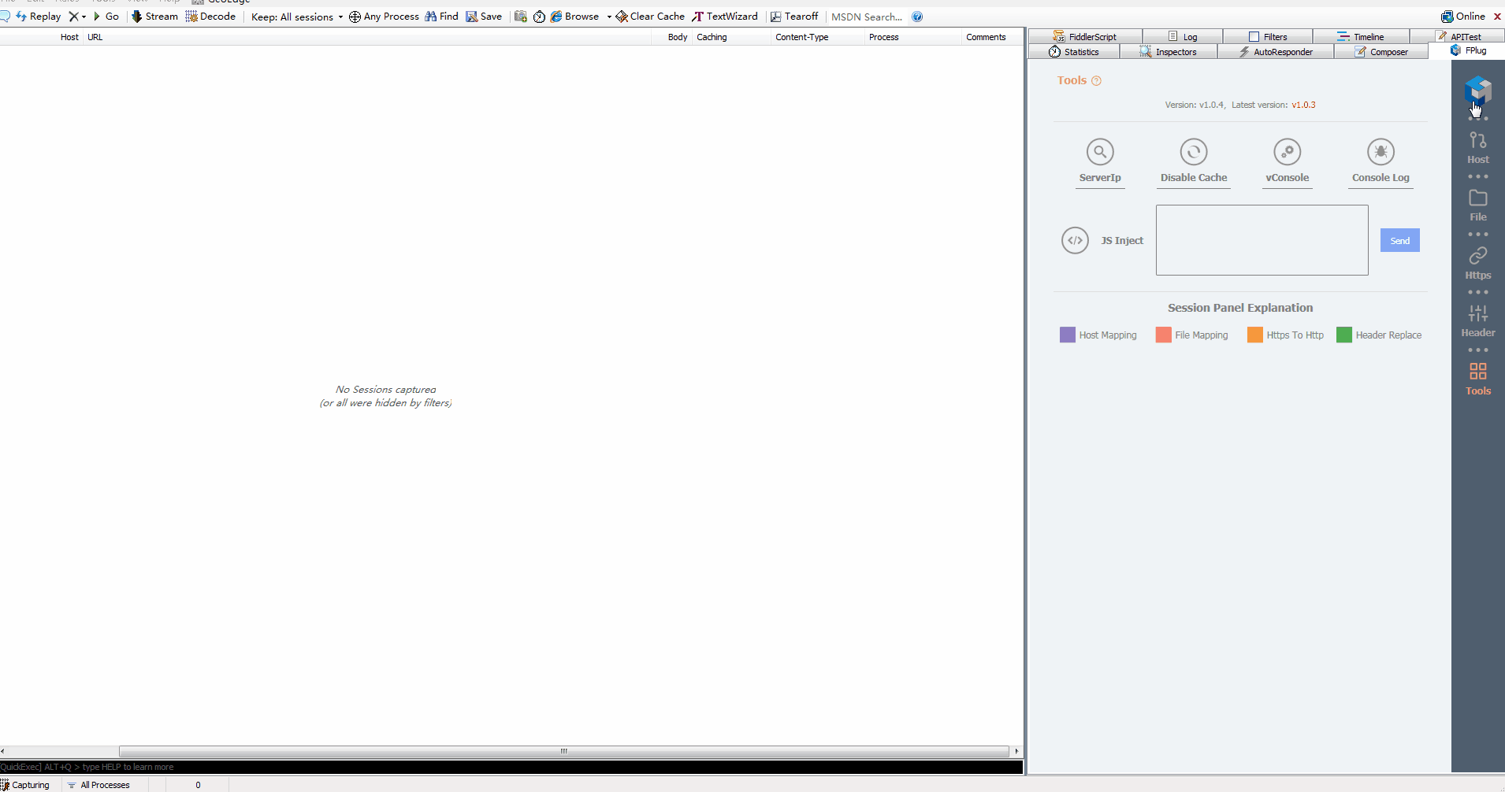Open File section in FPlug sidebar
This screenshot has width=1505, height=792.
tap(1478, 205)
